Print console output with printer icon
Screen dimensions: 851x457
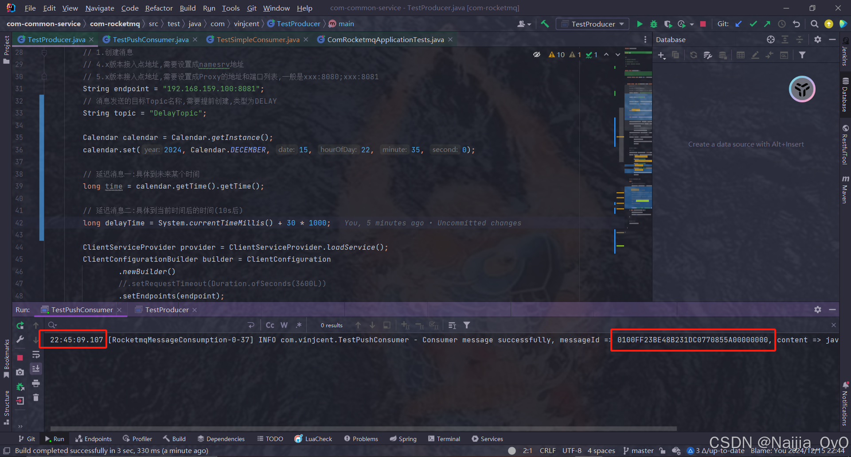tap(36, 383)
